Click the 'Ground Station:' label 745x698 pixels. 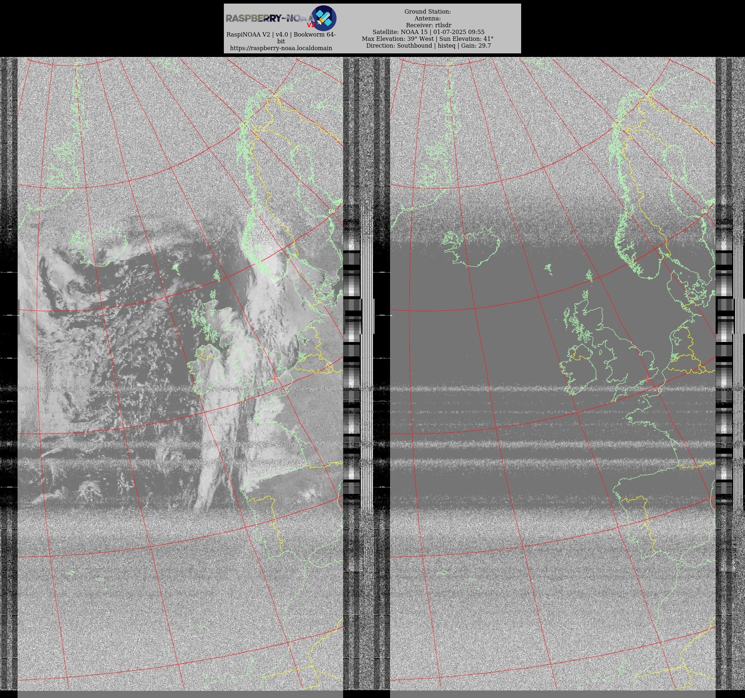427,11
